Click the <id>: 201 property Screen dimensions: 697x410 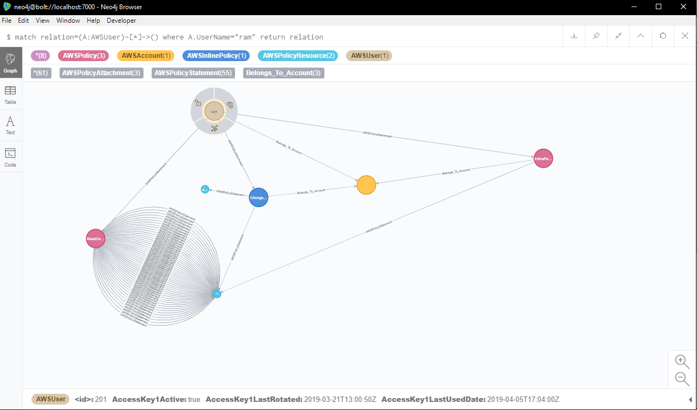(90, 400)
